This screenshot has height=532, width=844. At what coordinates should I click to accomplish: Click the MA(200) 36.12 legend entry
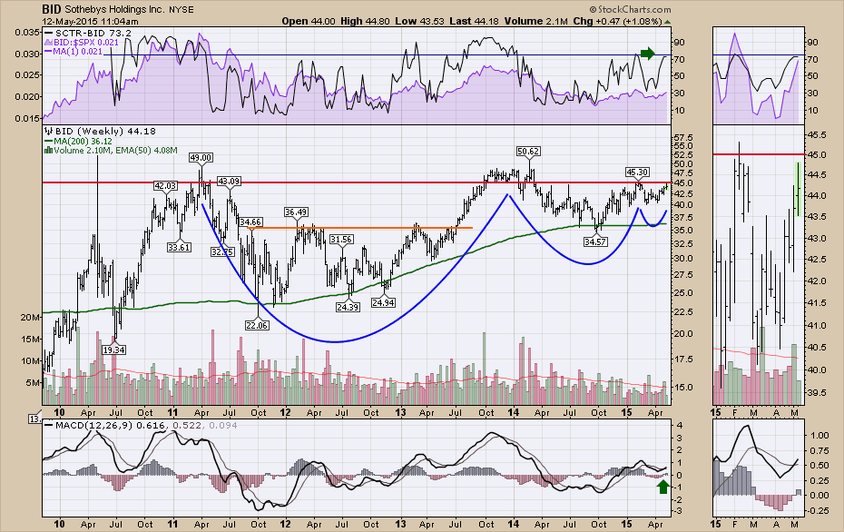click(79, 141)
